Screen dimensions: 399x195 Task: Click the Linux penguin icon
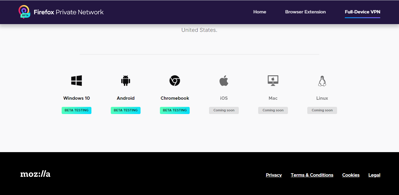322,81
